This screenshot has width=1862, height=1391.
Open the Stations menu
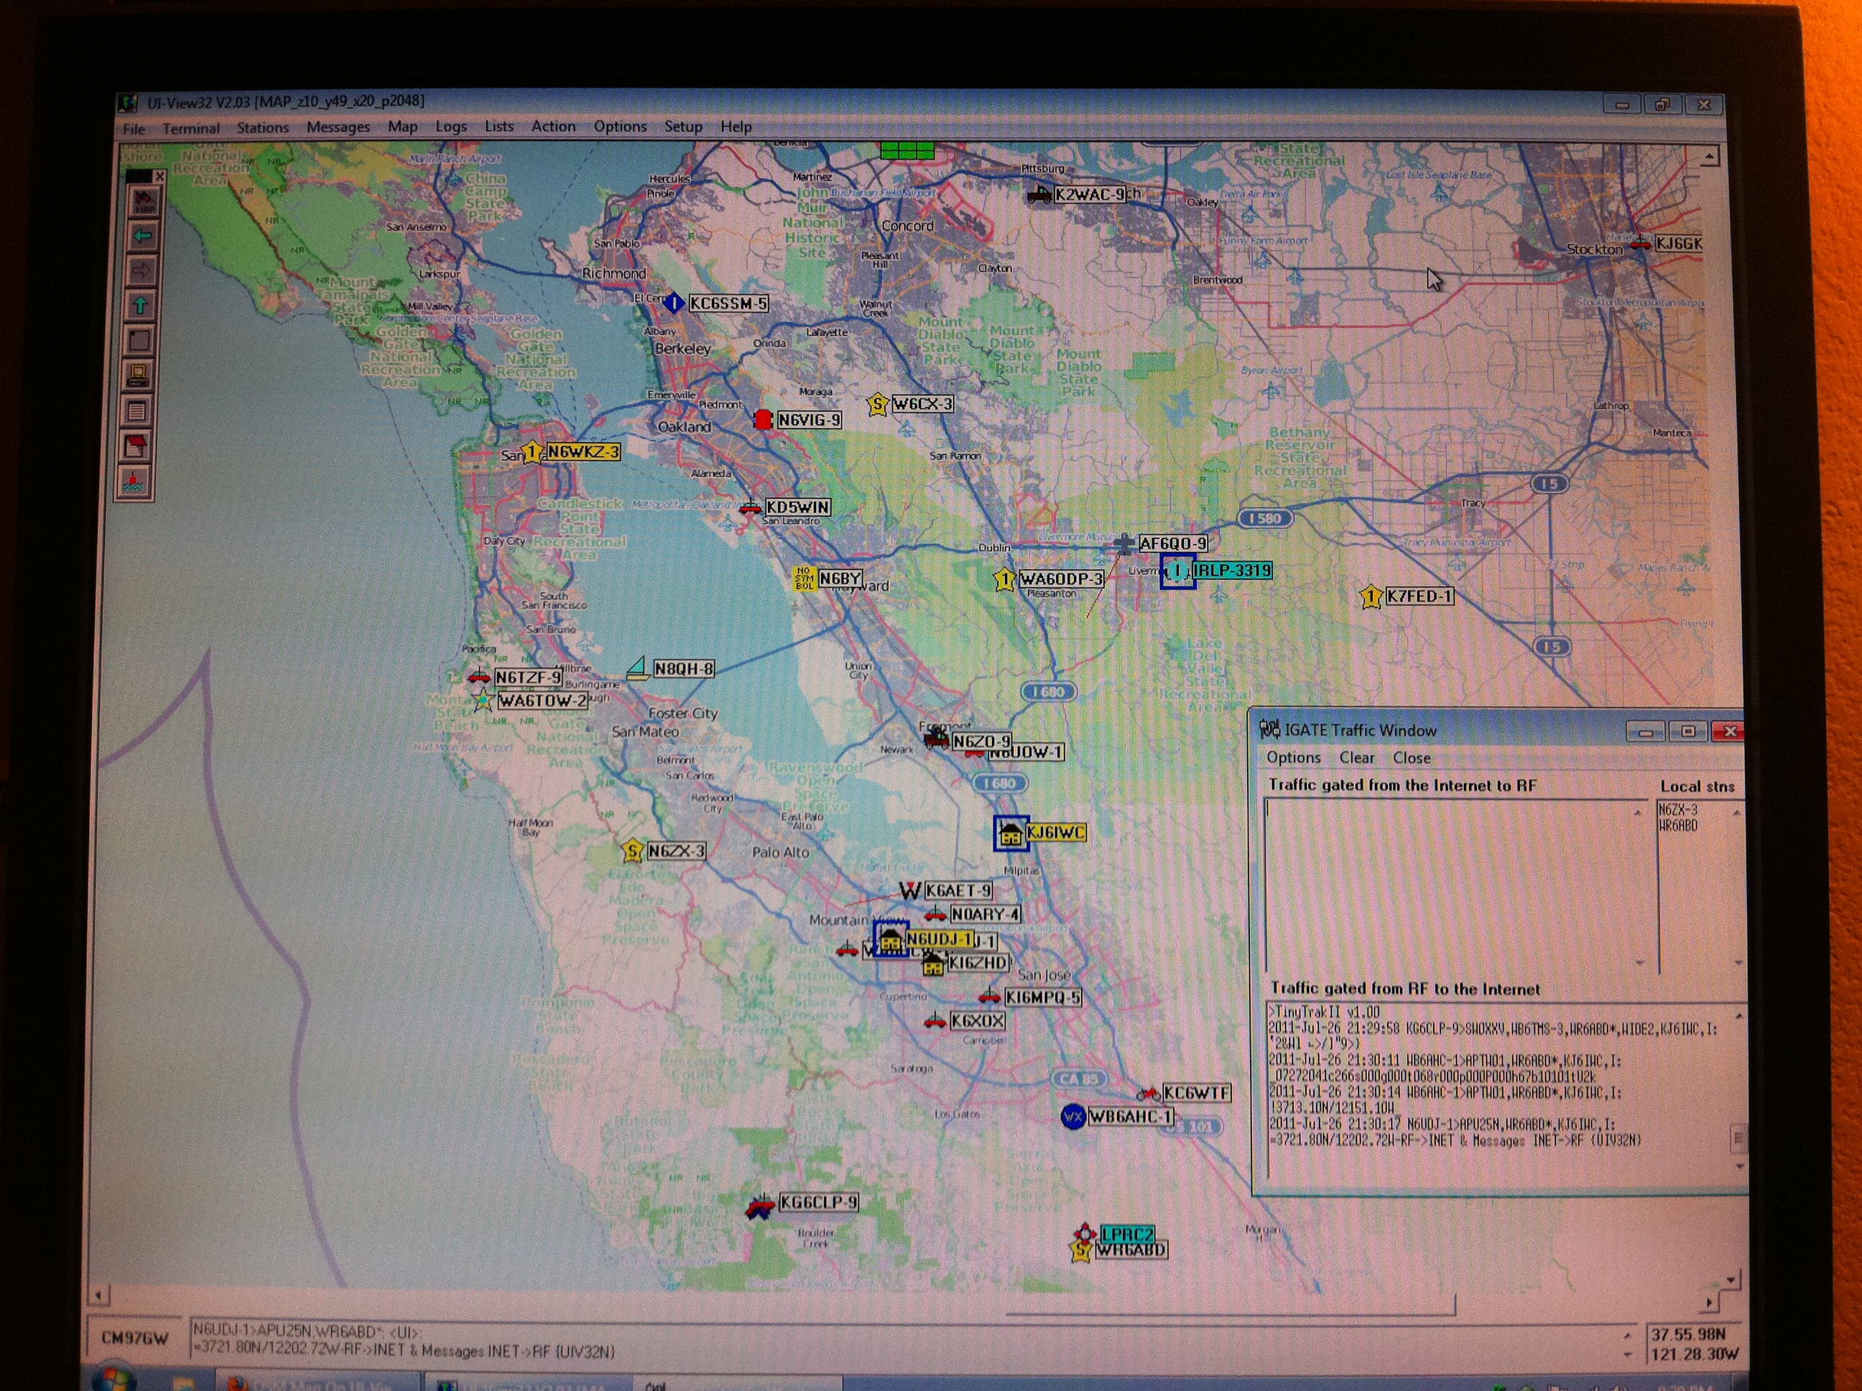(x=263, y=128)
